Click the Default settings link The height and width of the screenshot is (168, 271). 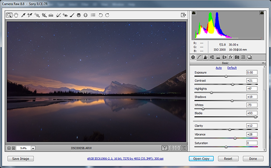pyautogui.click(x=232, y=68)
